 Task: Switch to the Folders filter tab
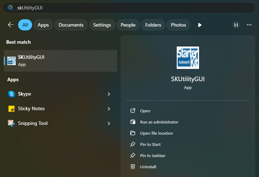coord(153,25)
